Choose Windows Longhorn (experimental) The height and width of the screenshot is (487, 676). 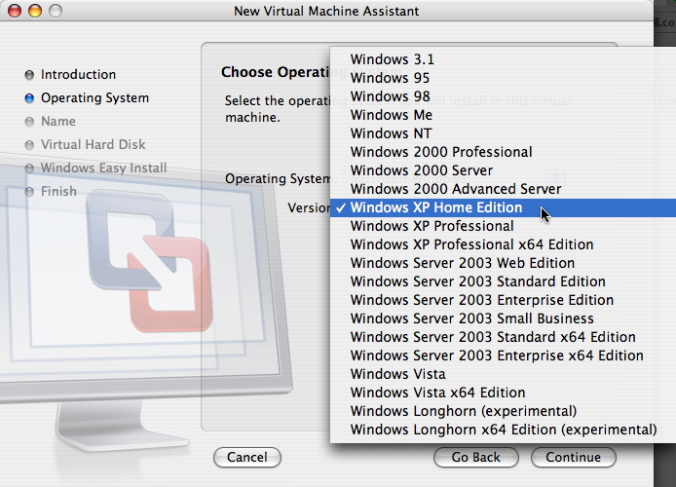[x=463, y=411]
